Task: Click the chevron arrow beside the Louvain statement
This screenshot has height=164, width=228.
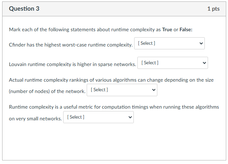Action: [204, 63]
